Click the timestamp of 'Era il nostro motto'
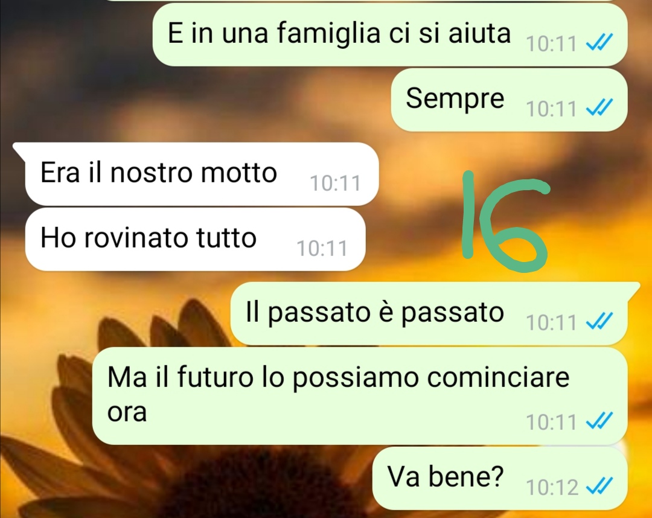The width and height of the screenshot is (652, 518). tap(335, 184)
